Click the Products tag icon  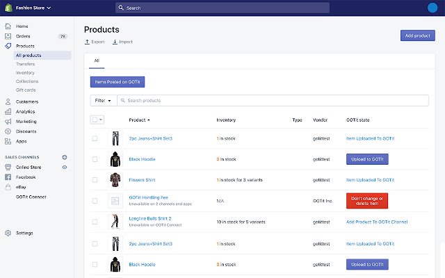8,46
